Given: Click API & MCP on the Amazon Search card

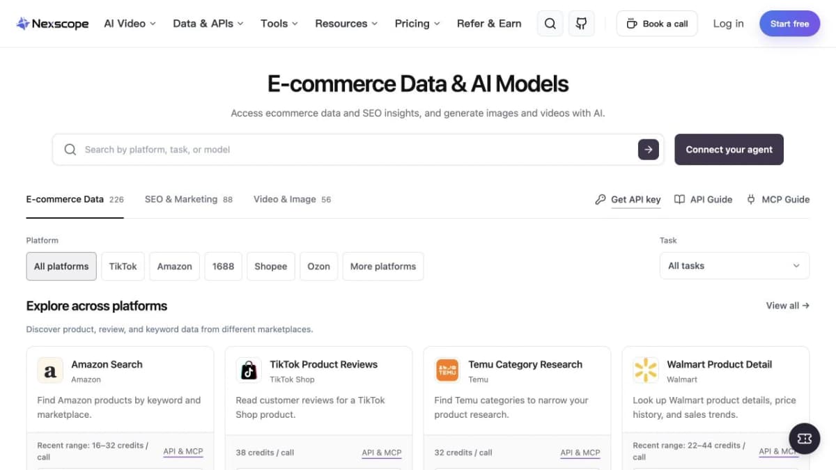Looking at the screenshot, I should click(183, 451).
